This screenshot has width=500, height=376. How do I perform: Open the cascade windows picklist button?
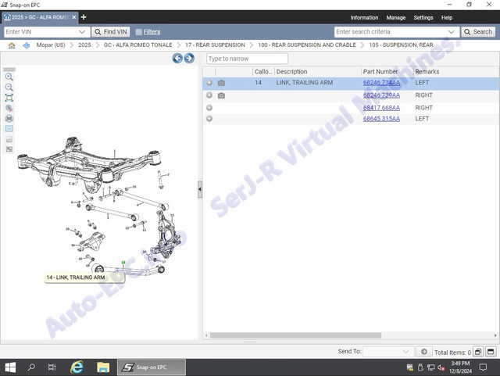(478, 352)
